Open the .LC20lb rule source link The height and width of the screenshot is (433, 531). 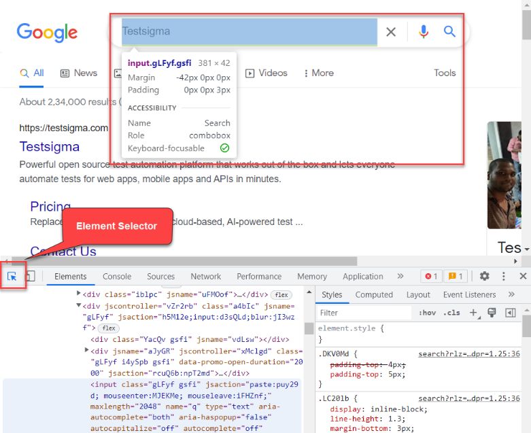point(469,398)
